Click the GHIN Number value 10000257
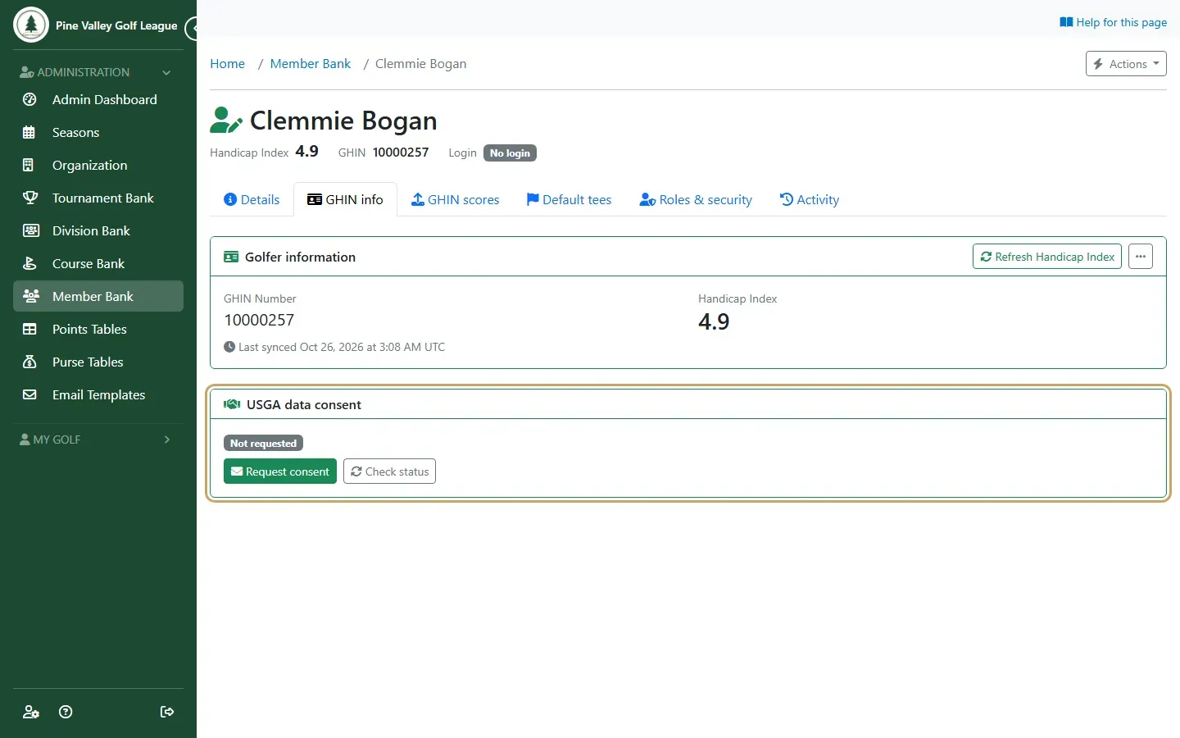 point(259,320)
